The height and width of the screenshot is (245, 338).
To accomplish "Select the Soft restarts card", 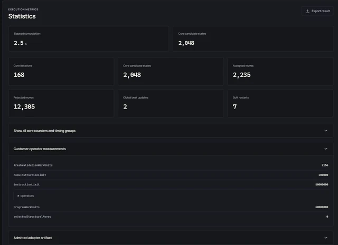I will tap(280, 103).
